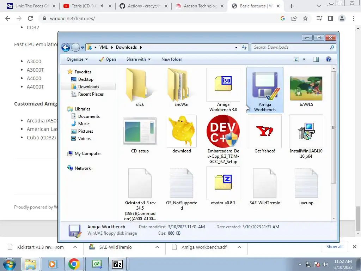Expand options for Kickstart v1.3 rev download
The image size is (361, 271).
pos(75,247)
